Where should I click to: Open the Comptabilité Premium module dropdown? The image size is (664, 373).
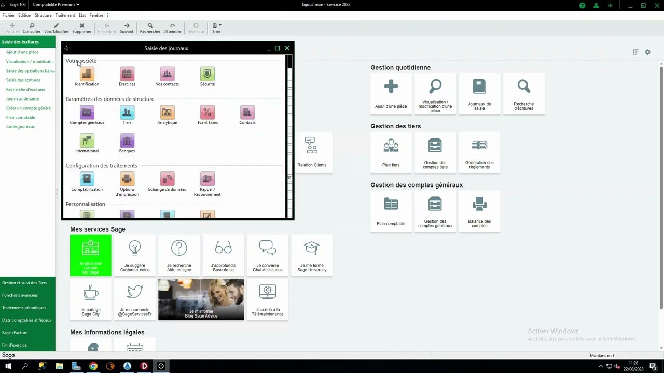pyautogui.click(x=56, y=5)
